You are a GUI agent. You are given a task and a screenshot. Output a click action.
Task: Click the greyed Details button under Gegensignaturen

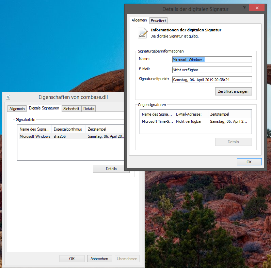click(233, 142)
